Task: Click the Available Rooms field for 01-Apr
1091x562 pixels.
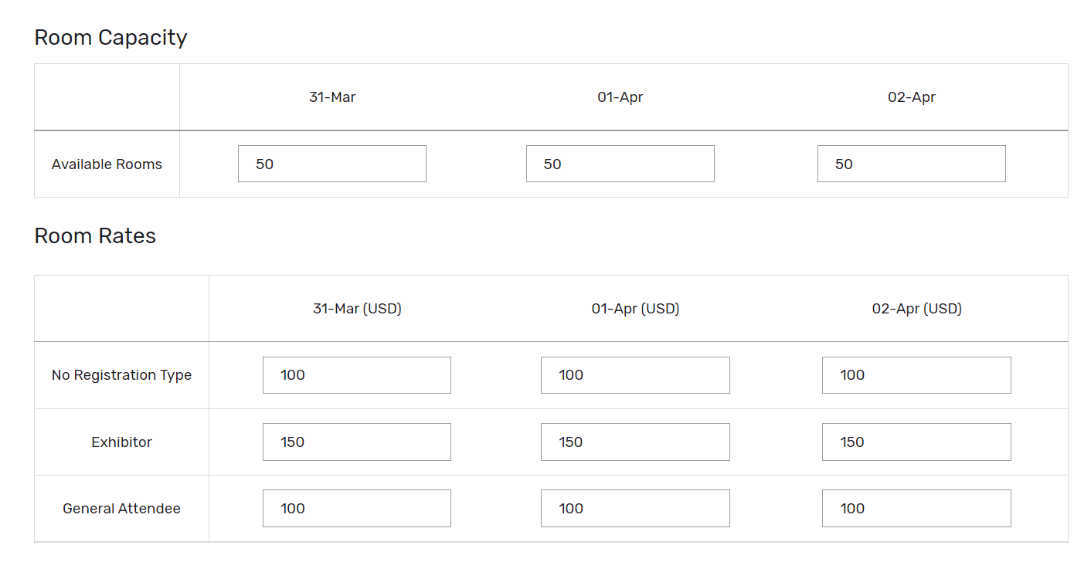Action: (x=620, y=164)
